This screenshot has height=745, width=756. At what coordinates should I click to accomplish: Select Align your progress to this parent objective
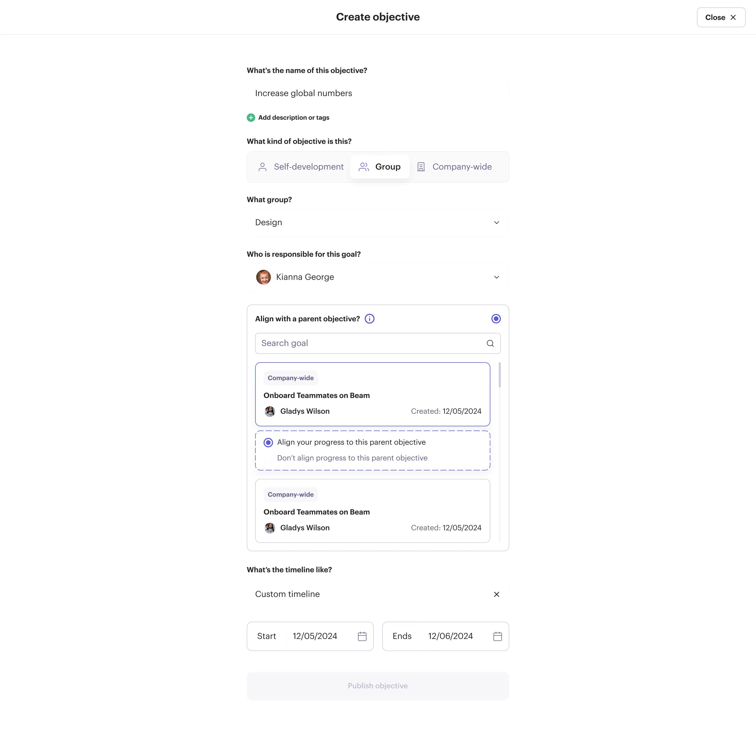(x=268, y=443)
